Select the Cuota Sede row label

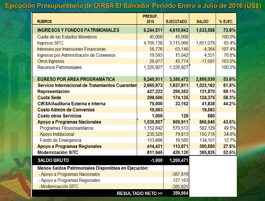pos(49,98)
